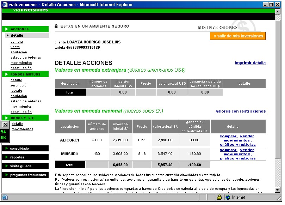This screenshot has width=285, height=205.
Task: Click 'venta' link under Acciones
Action: coord(15,47)
